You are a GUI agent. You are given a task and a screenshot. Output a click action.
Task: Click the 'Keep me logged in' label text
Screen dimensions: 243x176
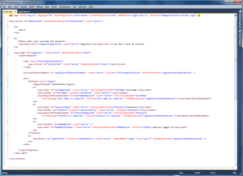163,127
